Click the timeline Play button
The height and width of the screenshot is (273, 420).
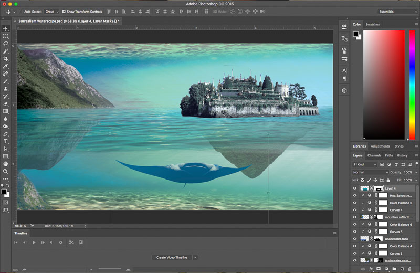(34, 243)
